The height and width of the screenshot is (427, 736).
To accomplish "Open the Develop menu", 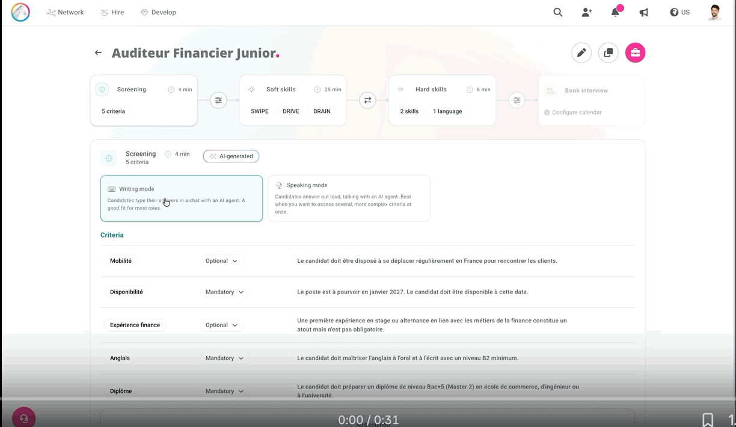I will tap(158, 12).
